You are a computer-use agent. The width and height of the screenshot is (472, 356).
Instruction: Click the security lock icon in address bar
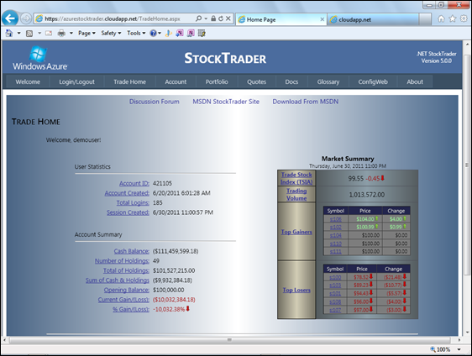[213, 18]
